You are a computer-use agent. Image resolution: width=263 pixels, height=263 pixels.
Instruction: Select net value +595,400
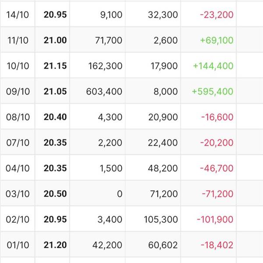click(212, 92)
